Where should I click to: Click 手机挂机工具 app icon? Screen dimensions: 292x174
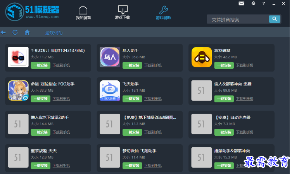(18, 57)
